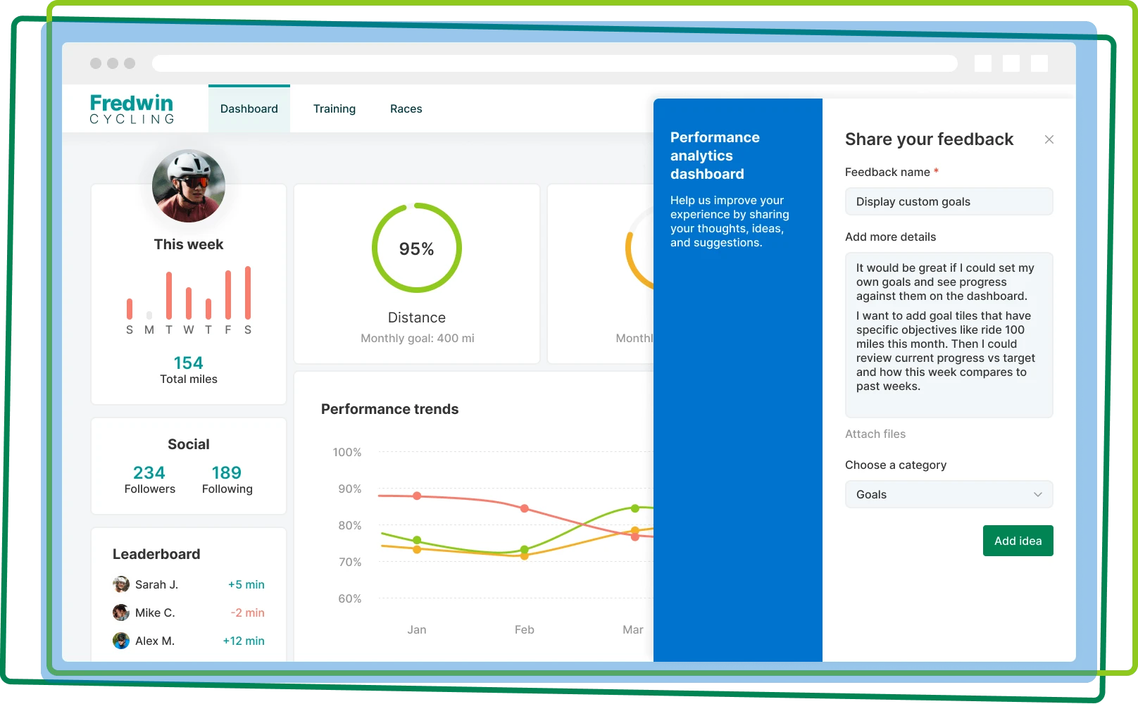Open the cyclist profile avatar photo
The height and width of the screenshot is (704, 1138).
[x=188, y=185]
